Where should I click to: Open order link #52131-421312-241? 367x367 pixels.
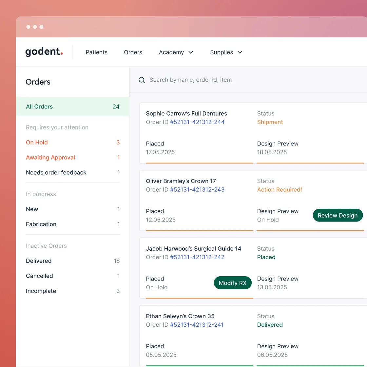tap(197, 325)
